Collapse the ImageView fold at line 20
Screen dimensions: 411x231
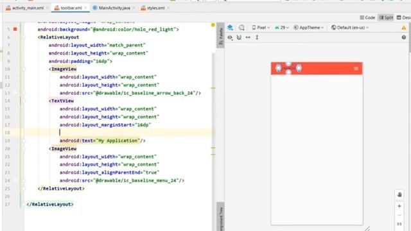pos(24,149)
